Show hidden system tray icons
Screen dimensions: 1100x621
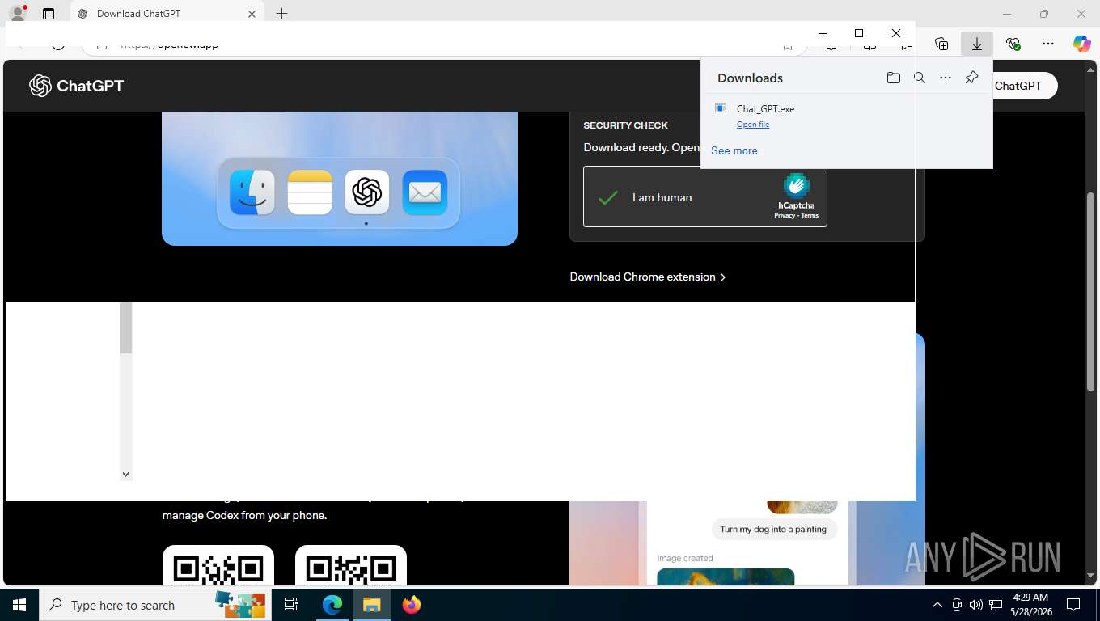click(x=937, y=605)
